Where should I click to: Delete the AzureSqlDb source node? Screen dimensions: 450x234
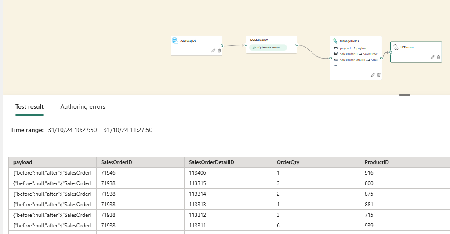point(219,51)
